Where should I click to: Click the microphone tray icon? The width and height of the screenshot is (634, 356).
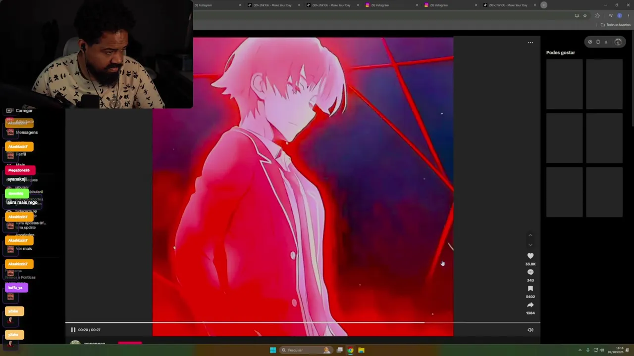(588, 350)
